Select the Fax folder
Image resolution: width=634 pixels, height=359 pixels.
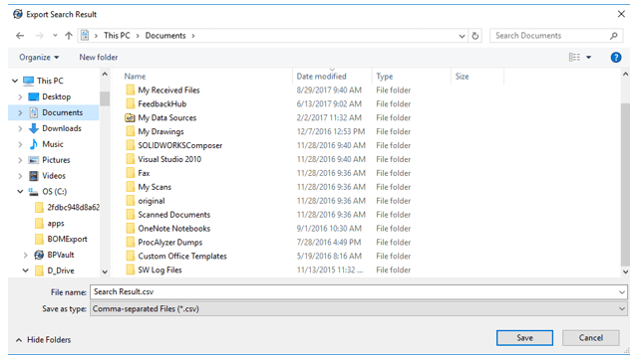(x=144, y=173)
